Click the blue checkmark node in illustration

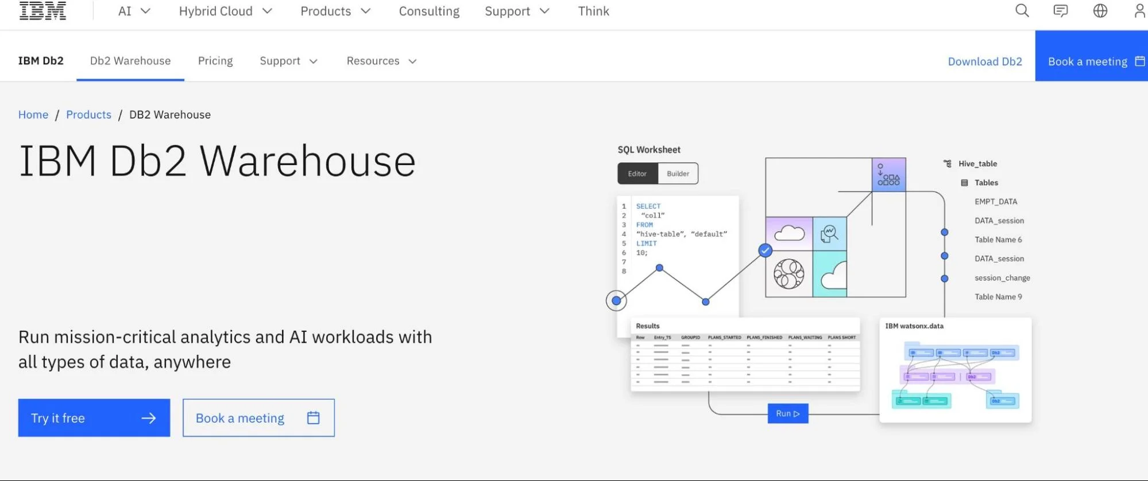point(765,251)
